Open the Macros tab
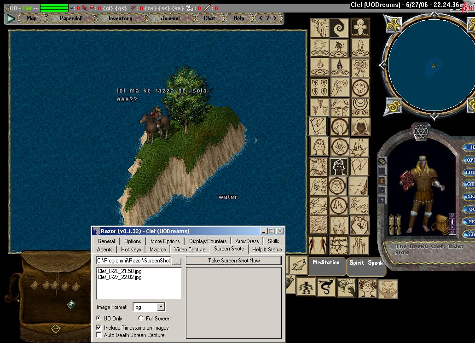The width and height of the screenshot is (475, 343). (x=158, y=250)
